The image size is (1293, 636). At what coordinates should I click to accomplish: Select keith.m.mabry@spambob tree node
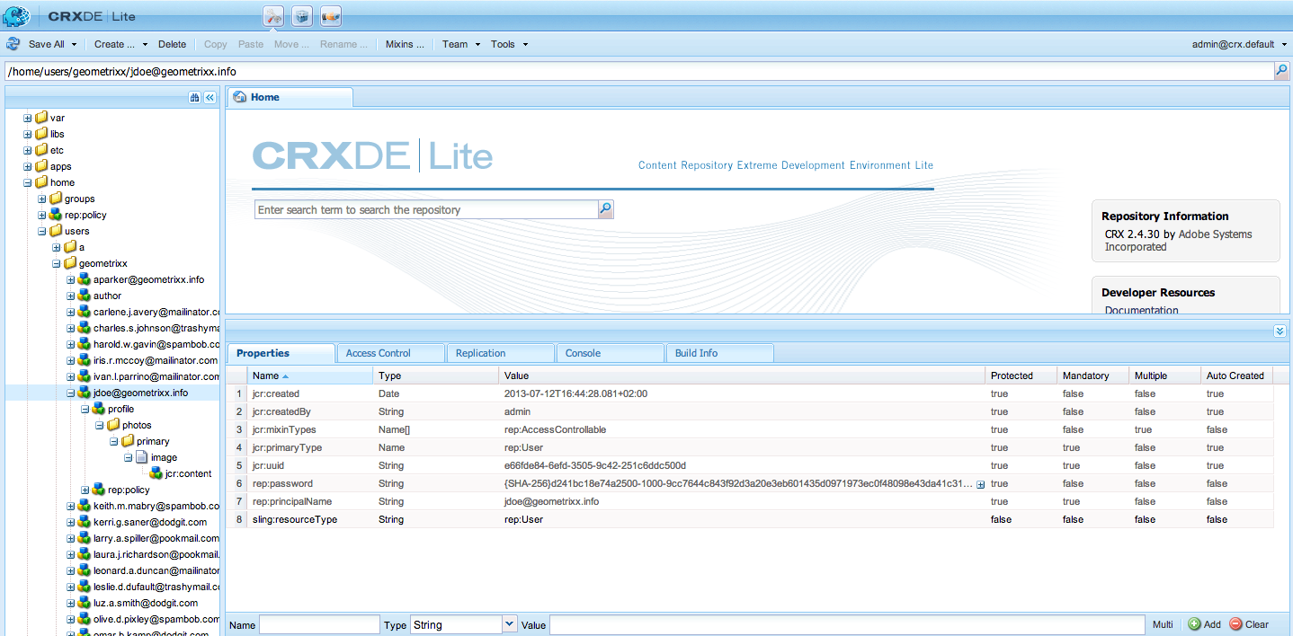[156, 506]
